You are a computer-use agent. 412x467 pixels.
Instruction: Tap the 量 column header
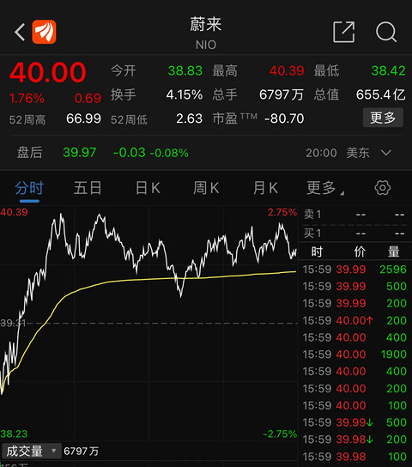pyautogui.click(x=393, y=252)
